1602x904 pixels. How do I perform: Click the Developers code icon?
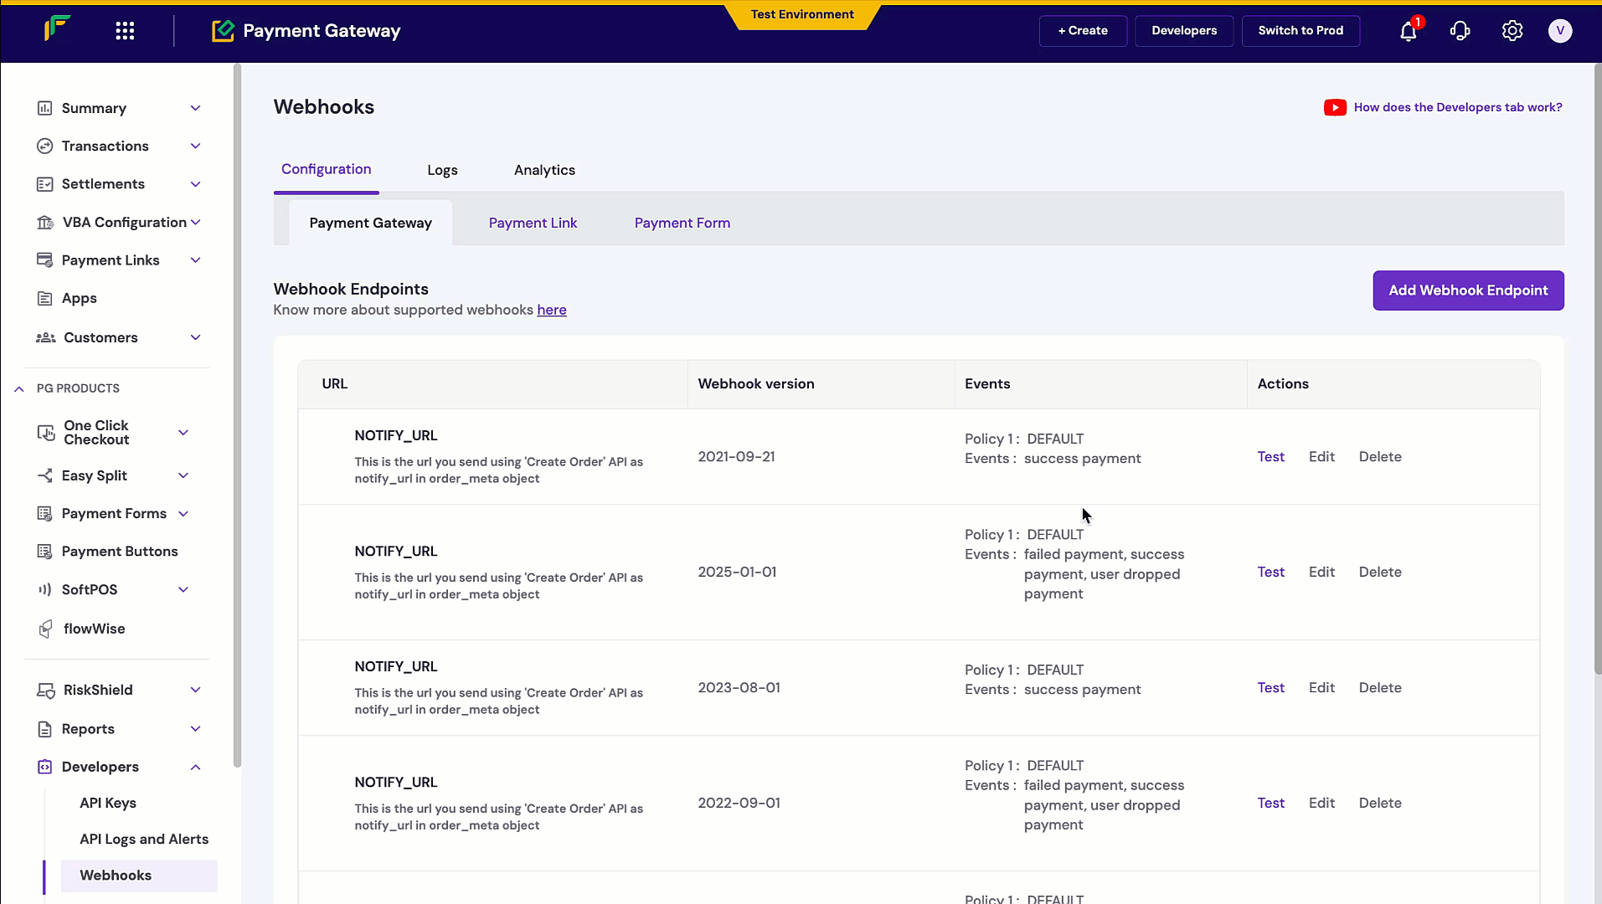[x=44, y=767]
